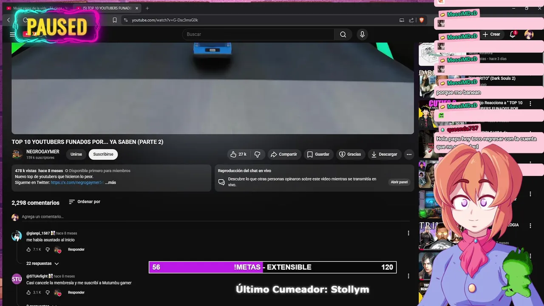The image size is (544, 306).
Task: Click Abrir panel for chat replay
Action: point(399,182)
